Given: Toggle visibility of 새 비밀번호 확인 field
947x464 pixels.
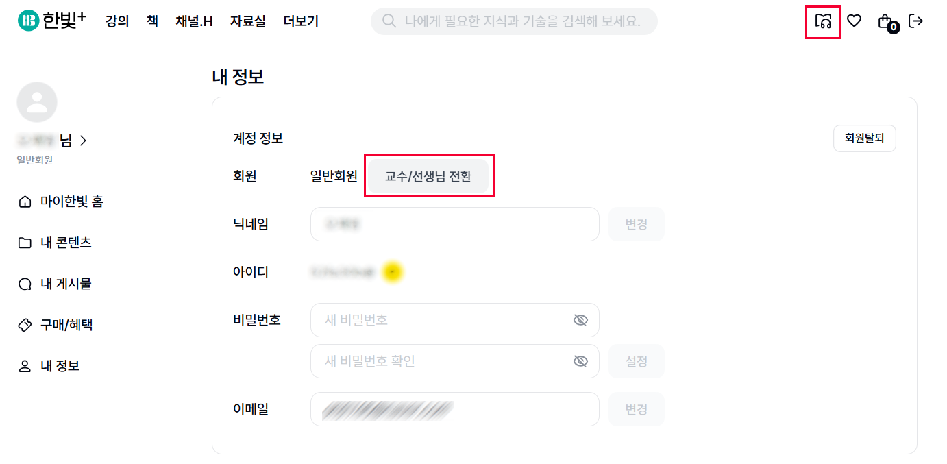Looking at the screenshot, I should pos(580,361).
